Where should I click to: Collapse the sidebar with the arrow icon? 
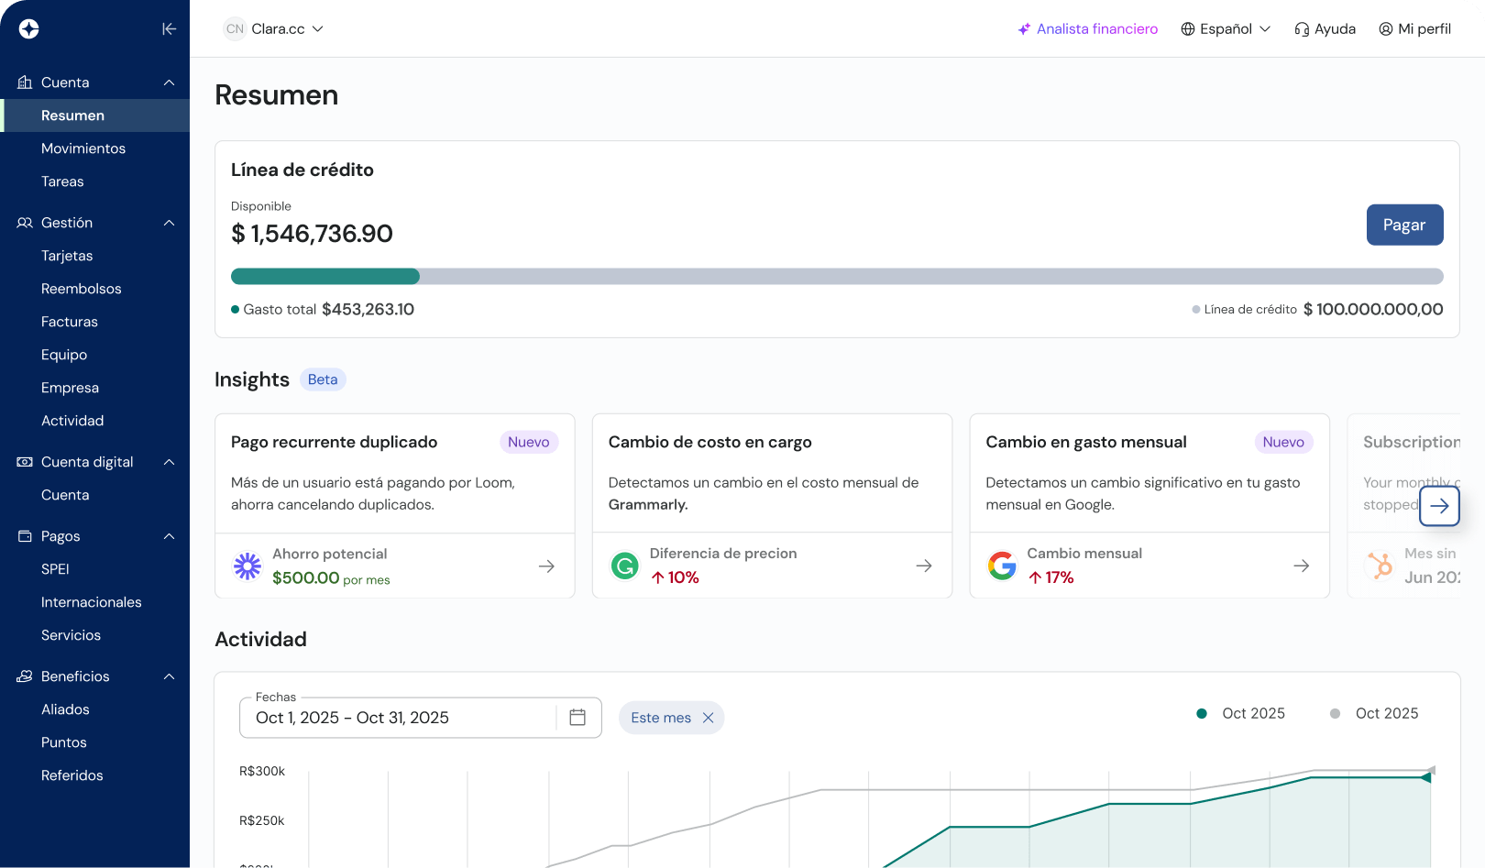170,28
